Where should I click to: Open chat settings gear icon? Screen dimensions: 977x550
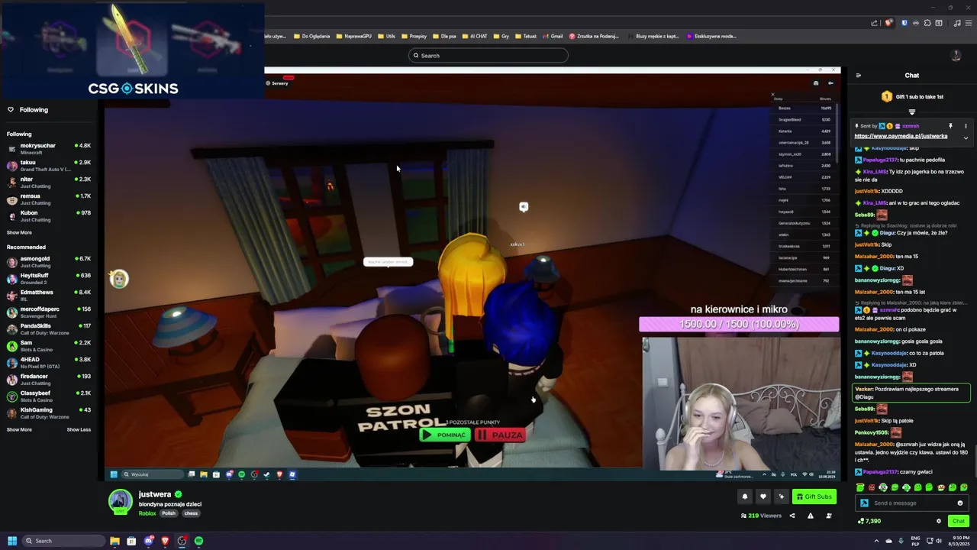(939, 521)
